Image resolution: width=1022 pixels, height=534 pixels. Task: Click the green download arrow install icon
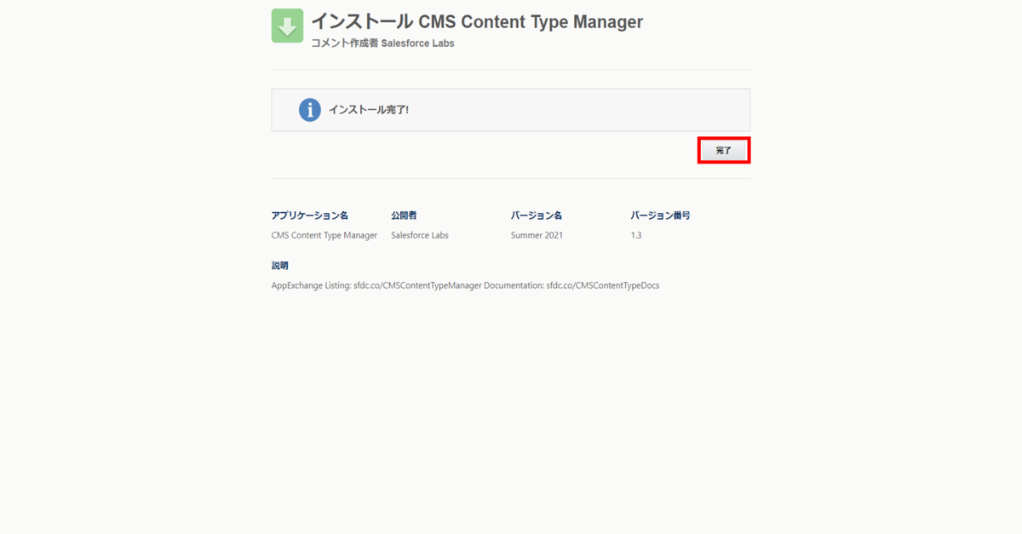tap(288, 26)
